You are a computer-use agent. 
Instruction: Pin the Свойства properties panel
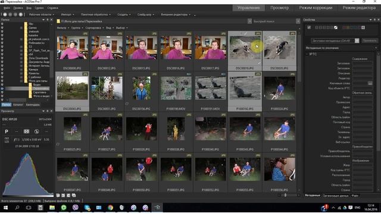(374, 20)
